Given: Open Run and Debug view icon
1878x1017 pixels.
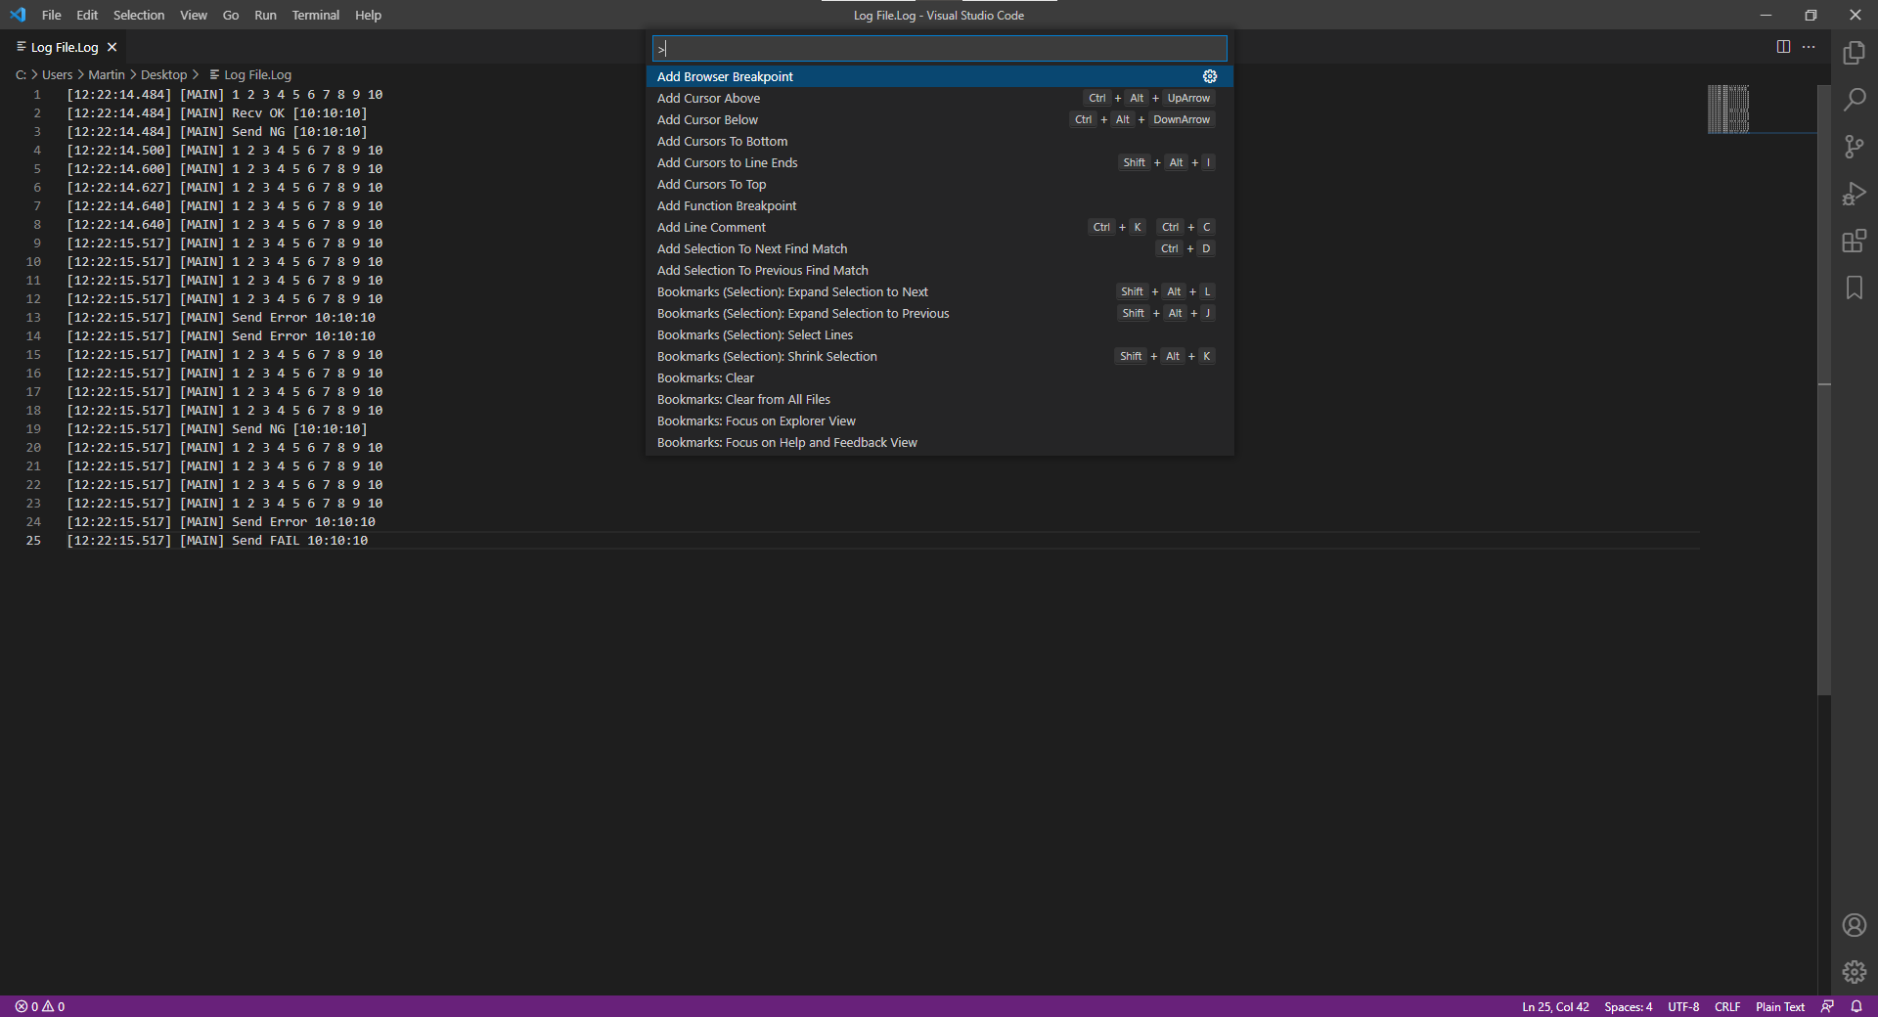Looking at the screenshot, I should (x=1854, y=194).
